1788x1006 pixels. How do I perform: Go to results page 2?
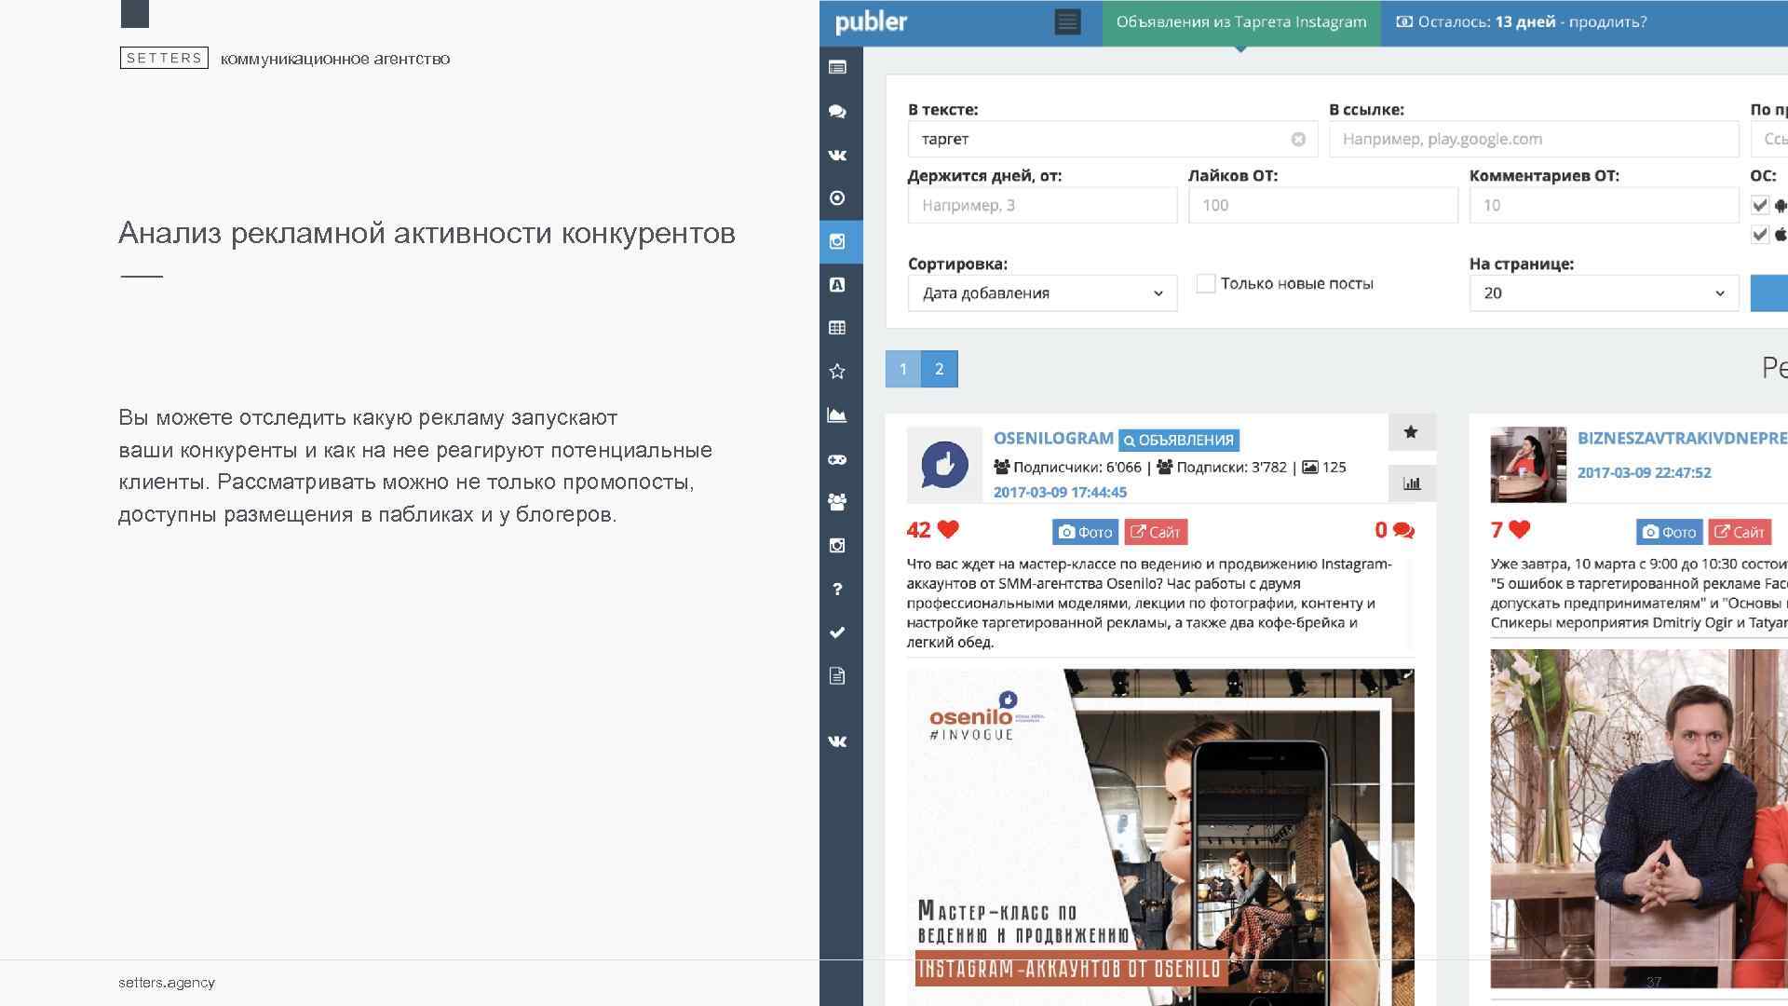pos(939,369)
